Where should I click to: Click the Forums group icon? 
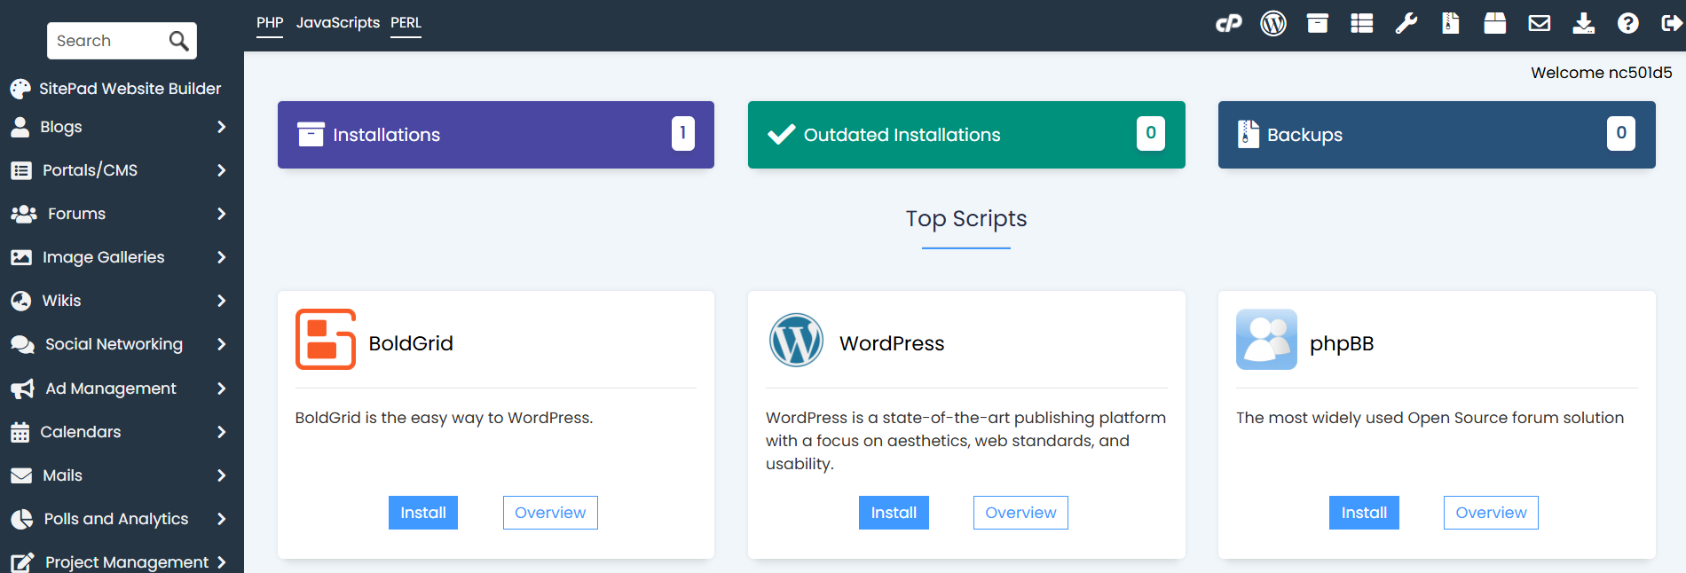tap(24, 214)
